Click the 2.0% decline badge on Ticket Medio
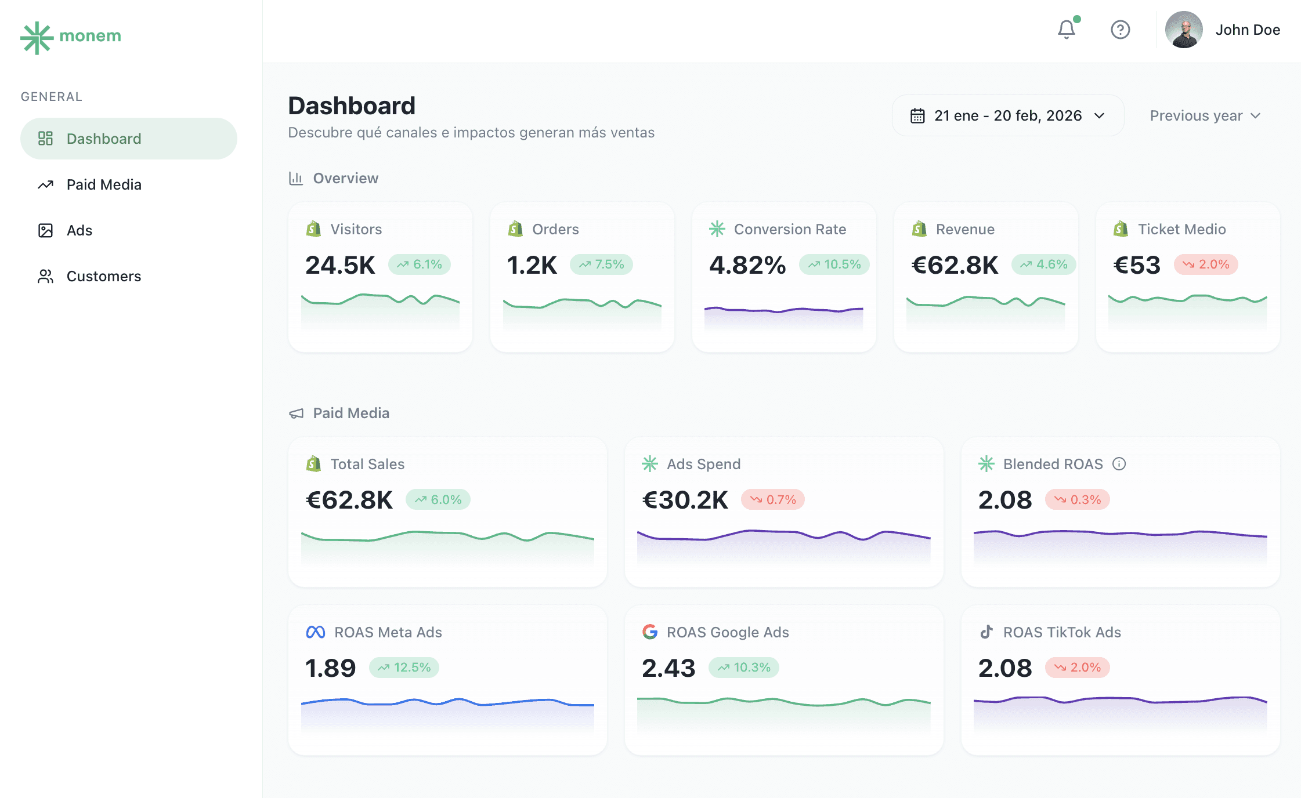This screenshot has width=1301, height=798. tap(1206, 264)
